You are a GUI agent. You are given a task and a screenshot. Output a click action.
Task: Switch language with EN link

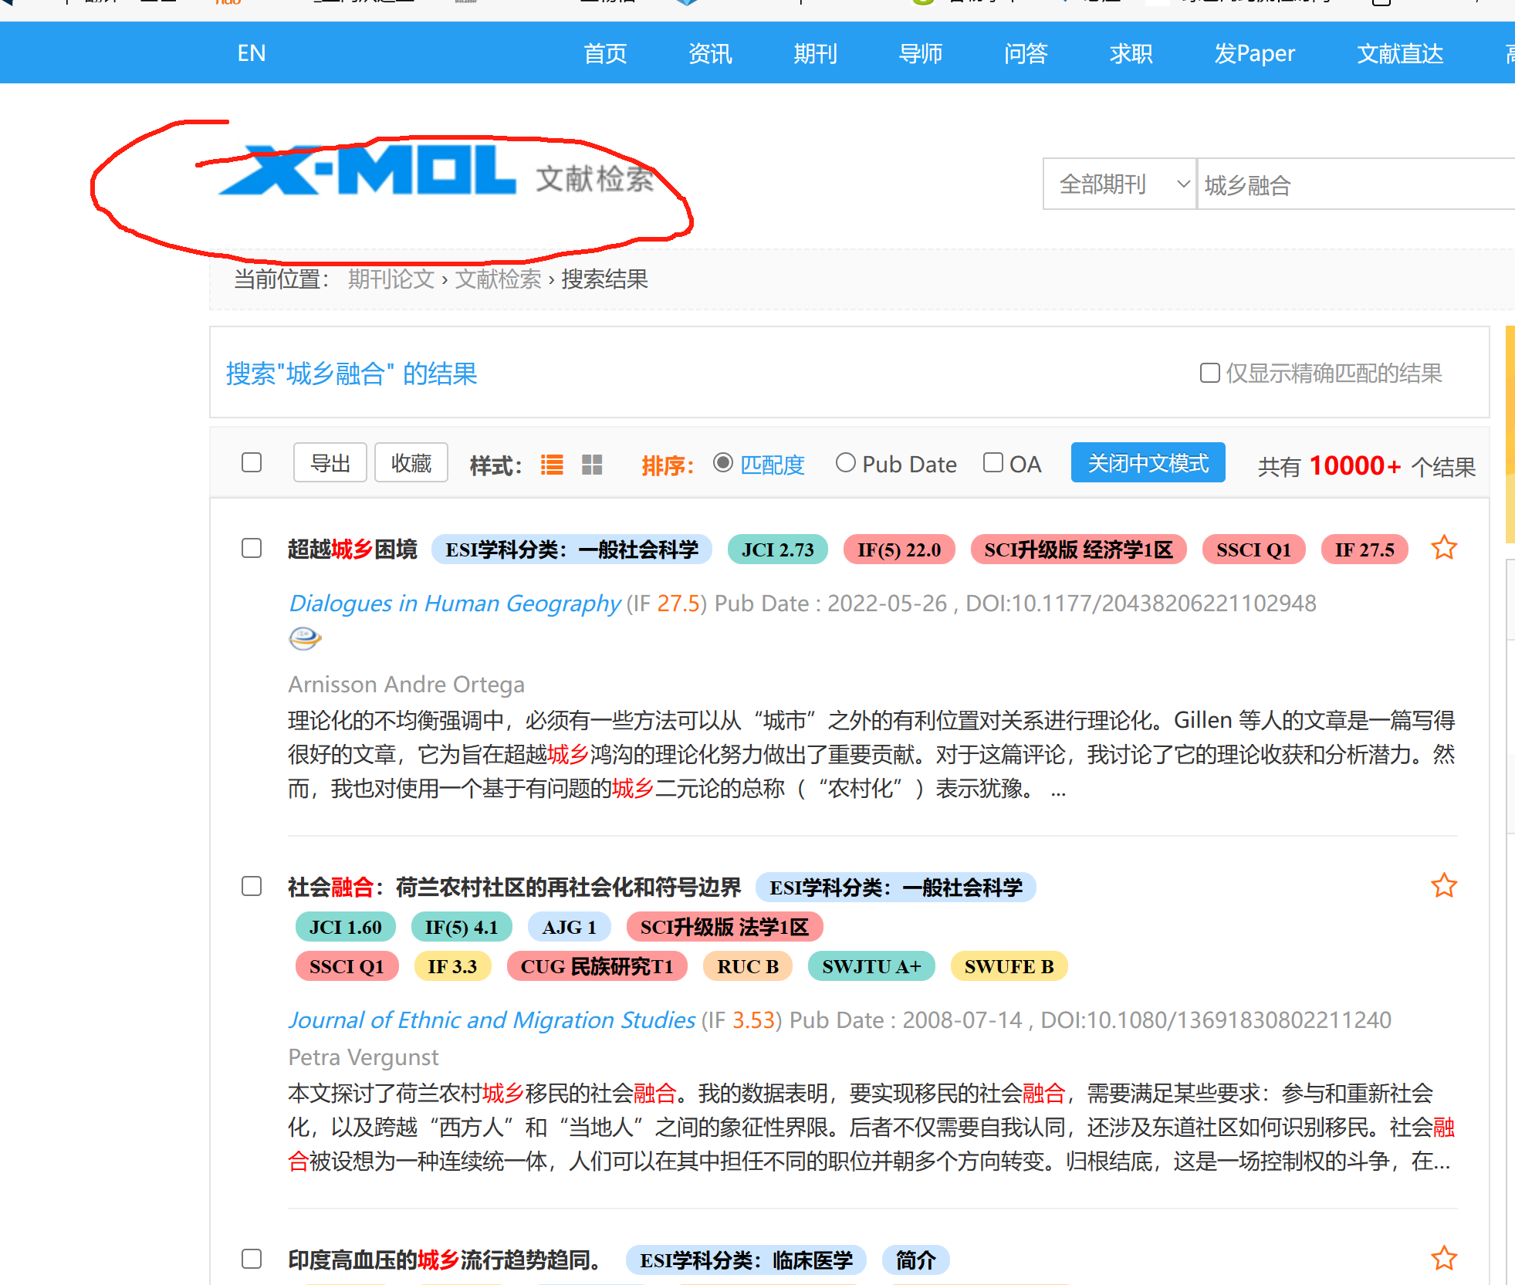(252, 53)
